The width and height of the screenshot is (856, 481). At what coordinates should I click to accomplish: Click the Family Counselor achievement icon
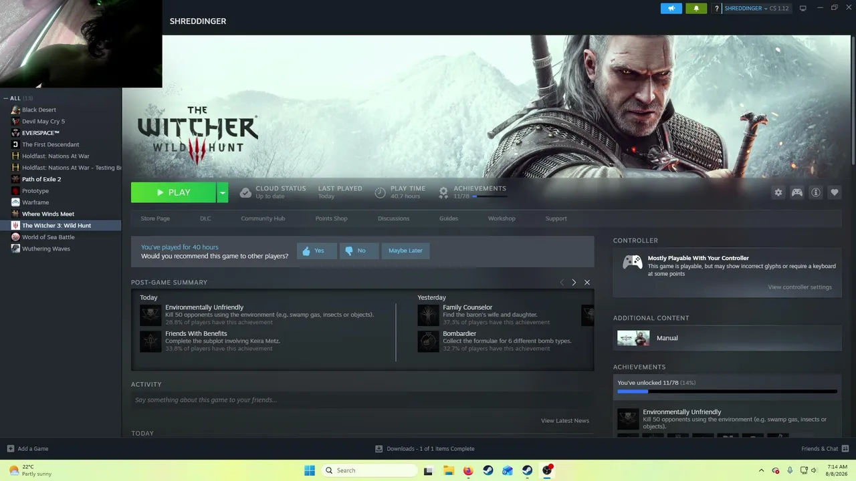point(428,315)
